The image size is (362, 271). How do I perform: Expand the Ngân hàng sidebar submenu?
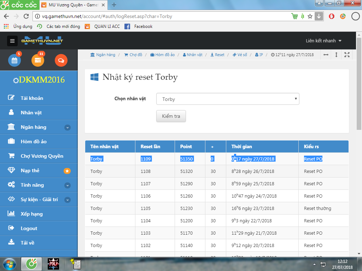coord(67,127)
